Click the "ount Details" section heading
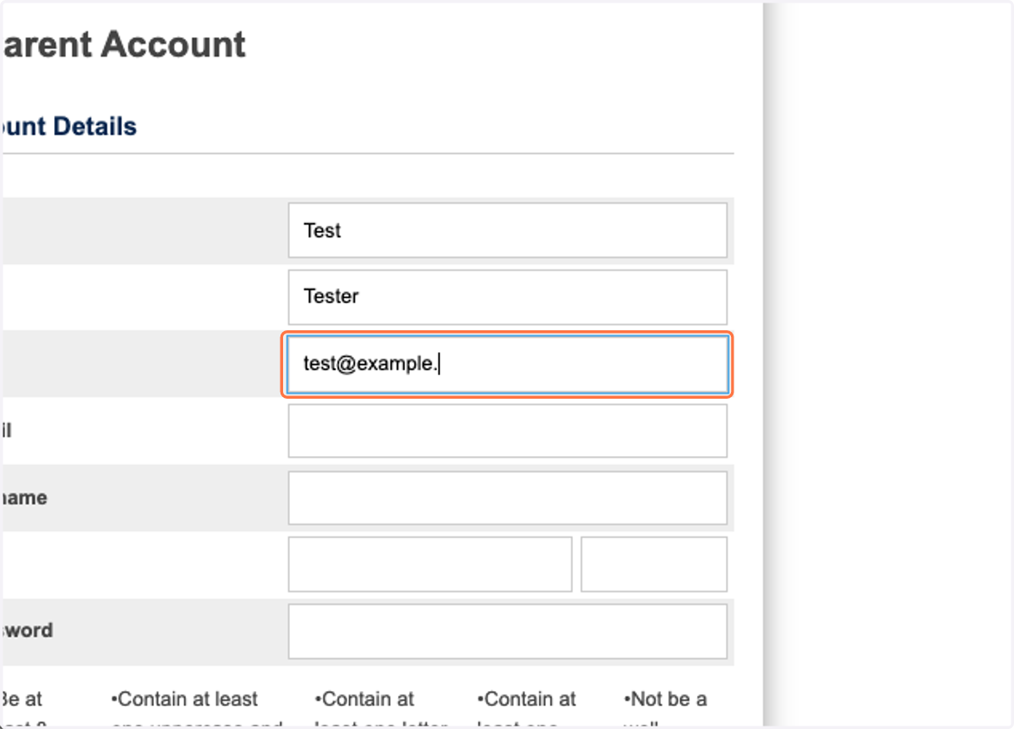Screen dimensions: 1014x729 pyautogui.click(x=68, y=127)
